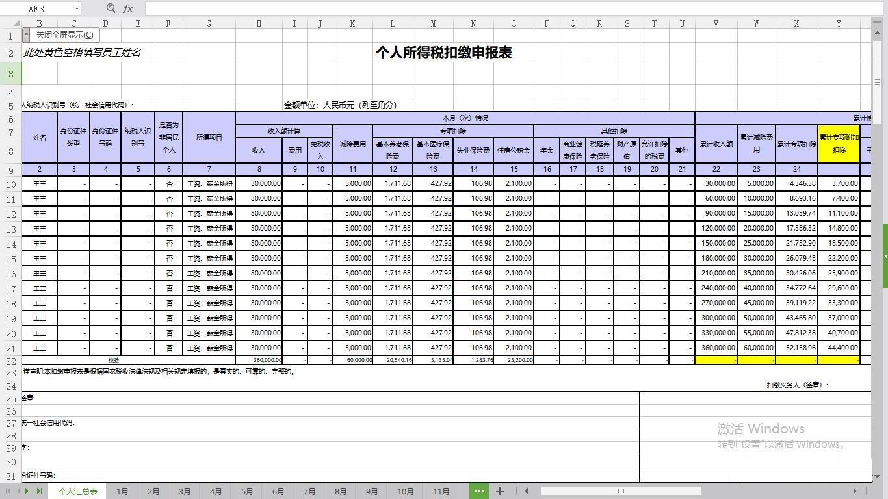Click the 360,000.00 cumulative income cell
The height and width of the screenshot is (499, 888).
click(x=716, y=348)
